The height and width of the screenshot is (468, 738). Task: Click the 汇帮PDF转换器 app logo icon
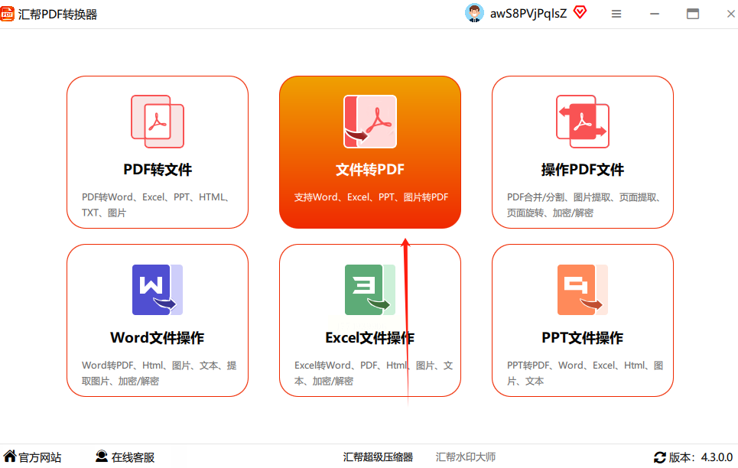pos(7,14)
